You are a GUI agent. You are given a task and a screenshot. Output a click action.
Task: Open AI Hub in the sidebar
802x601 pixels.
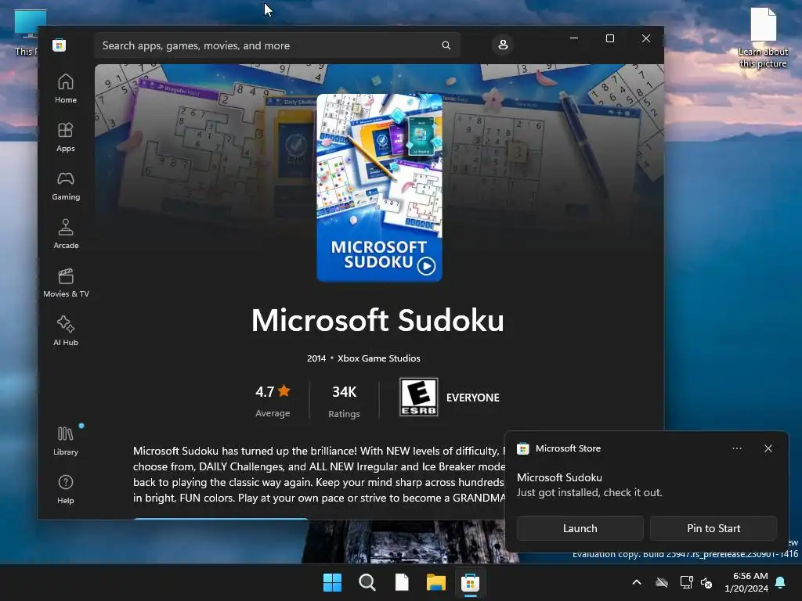[66, 331]
